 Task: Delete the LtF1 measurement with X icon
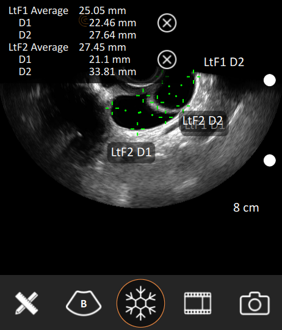[x=167, y=23]
